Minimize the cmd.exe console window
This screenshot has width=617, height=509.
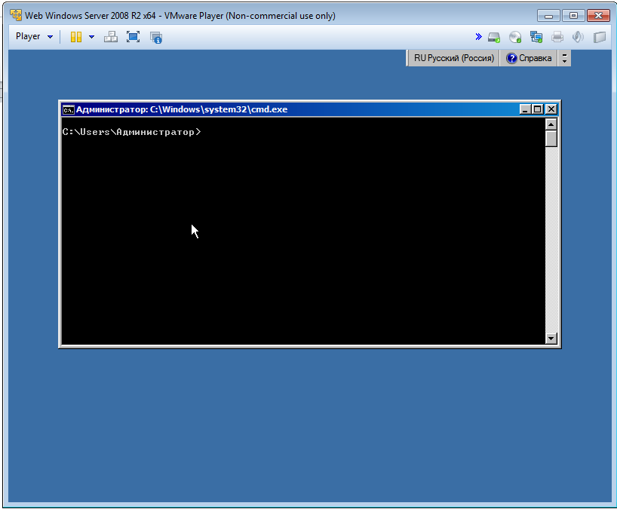(x=524, y=109)
